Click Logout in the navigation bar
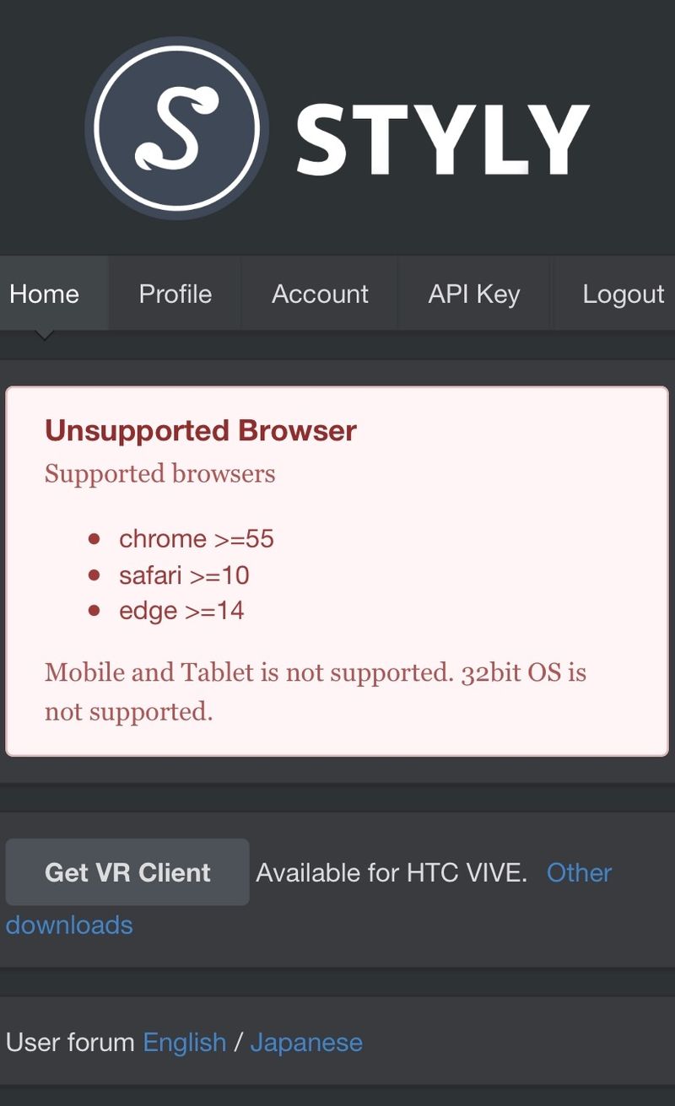Image resolution: width=675 pixels, height=1106 pixels. (x=623, y=294)
